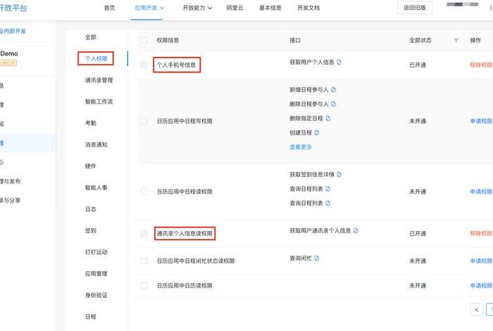This screenshot has height=331, width=493.
Task: Click 申请权限 for 日历应用中日程写权限
Action: 481,121
